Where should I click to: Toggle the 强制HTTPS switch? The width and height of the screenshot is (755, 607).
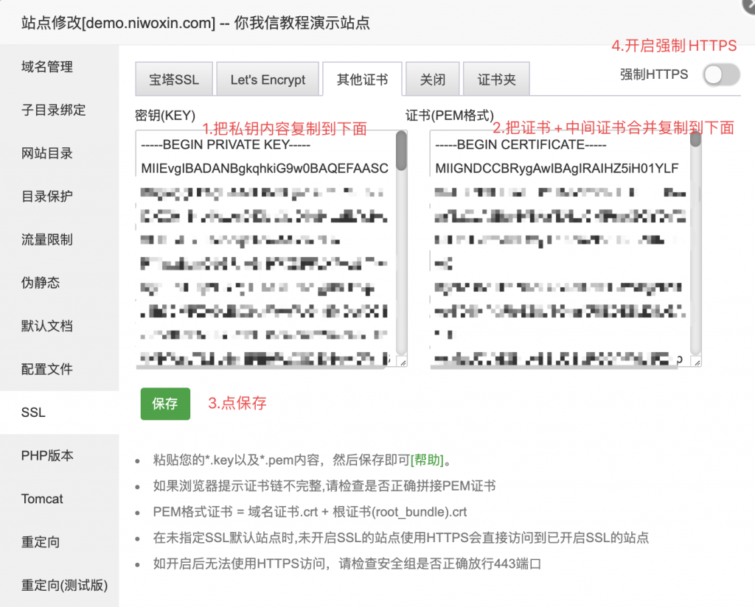click(720, 74)
